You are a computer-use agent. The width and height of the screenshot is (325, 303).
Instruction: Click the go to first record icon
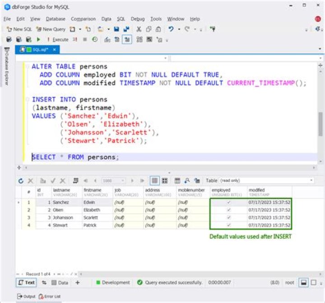[x=85, y=181]
